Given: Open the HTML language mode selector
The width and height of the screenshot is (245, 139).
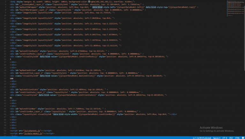Looking at the screenshot, I should tap(237, 137).
